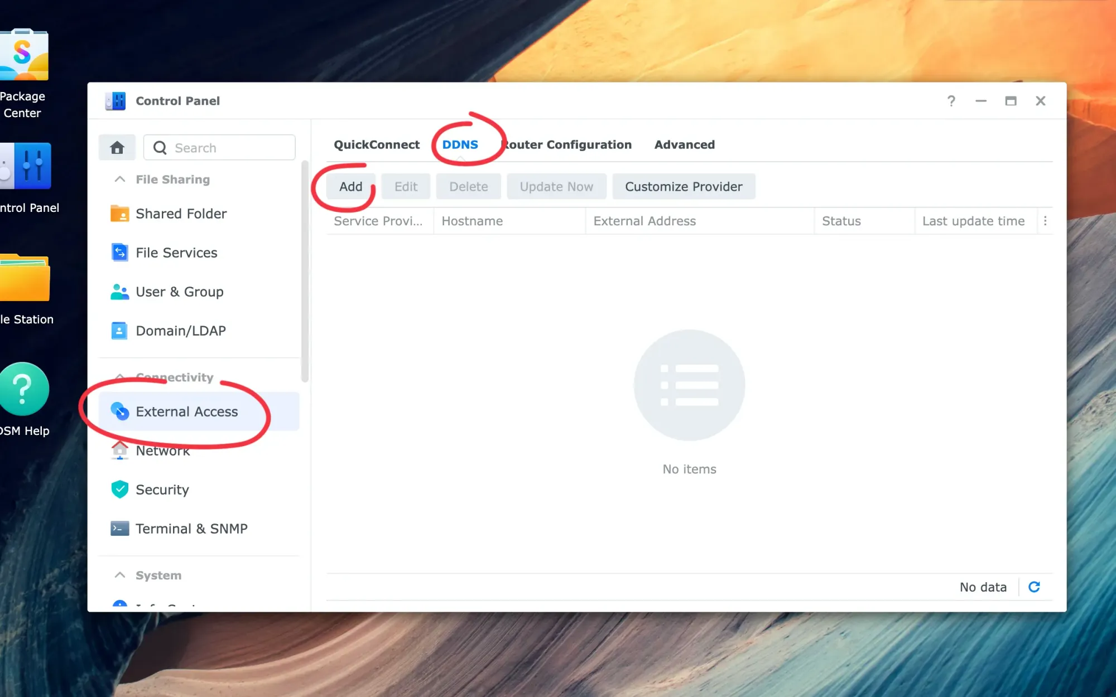This screenshot has width=1116, height=697.
Task: Click the File Services icon in sidebar
Action: pos(119,252)
